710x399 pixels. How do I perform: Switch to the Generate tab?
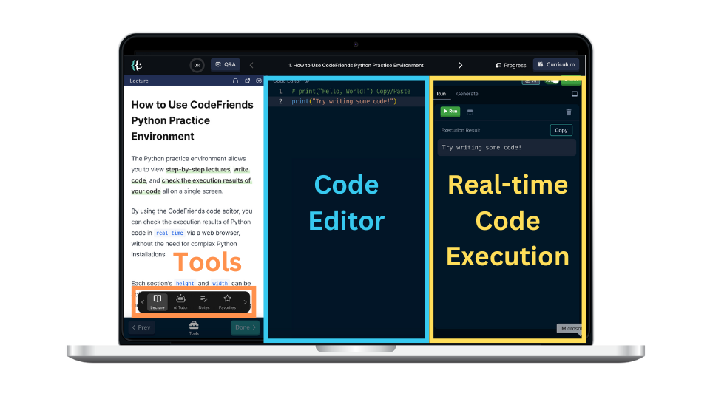click(467, 94)
